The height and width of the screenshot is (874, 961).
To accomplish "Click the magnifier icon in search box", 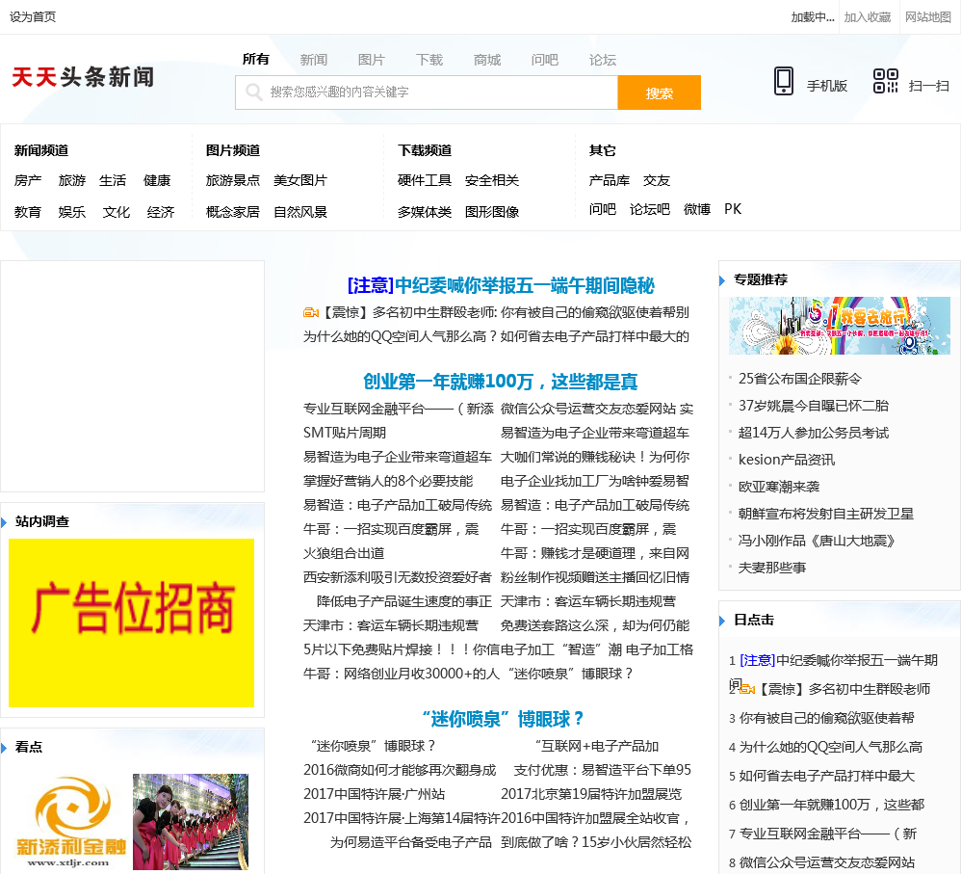I will (x=254, y=93).
